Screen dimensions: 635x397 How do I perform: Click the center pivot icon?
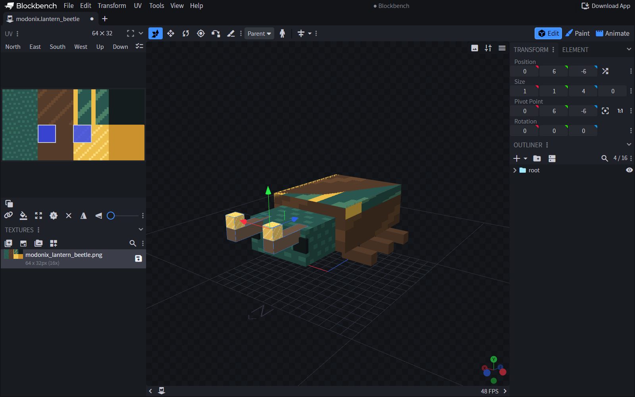coord(605,111)
